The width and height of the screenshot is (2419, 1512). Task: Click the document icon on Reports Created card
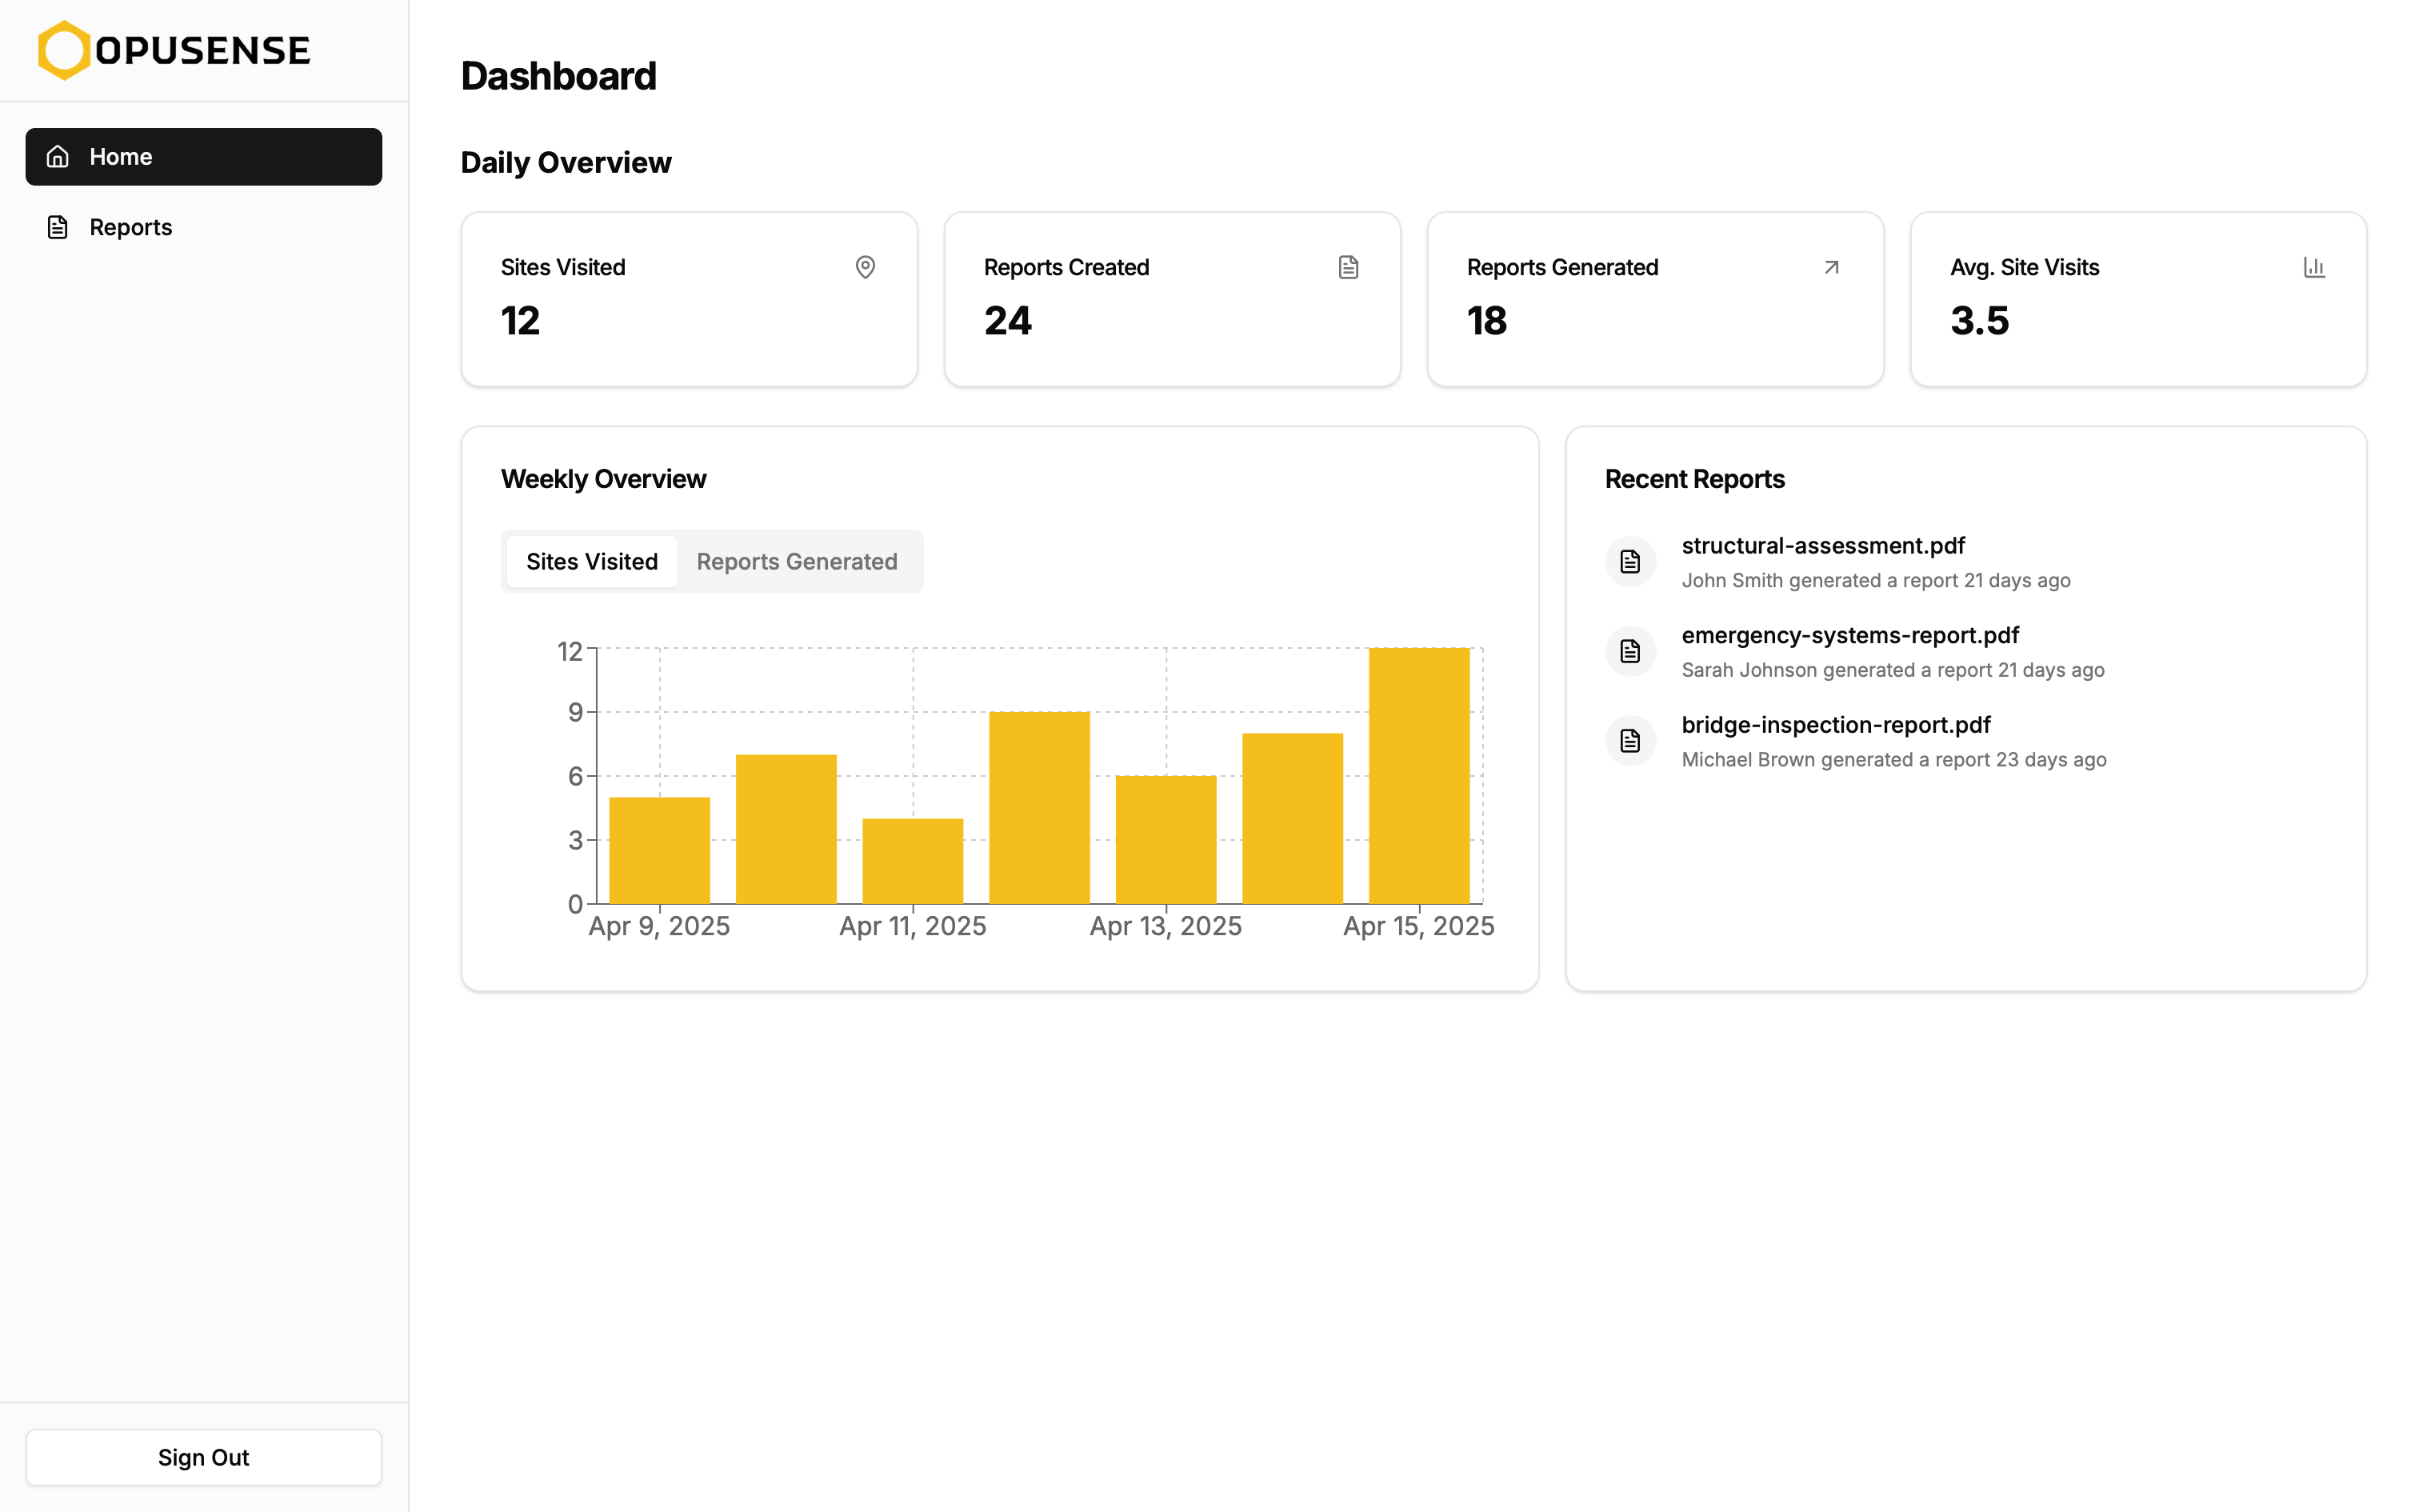(1347, 267)
